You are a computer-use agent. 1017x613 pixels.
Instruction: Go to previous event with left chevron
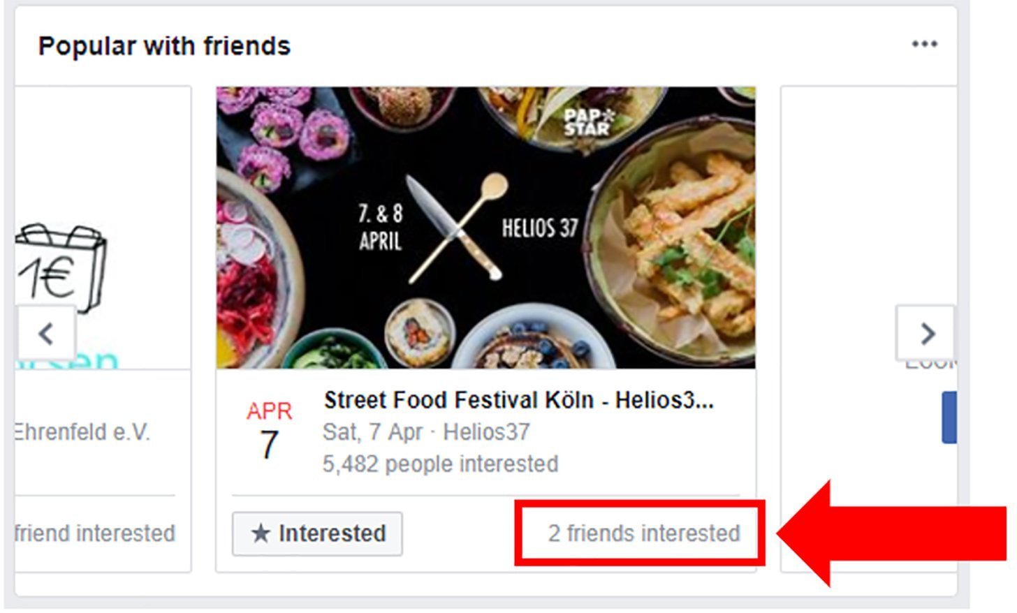pos(46,334)
